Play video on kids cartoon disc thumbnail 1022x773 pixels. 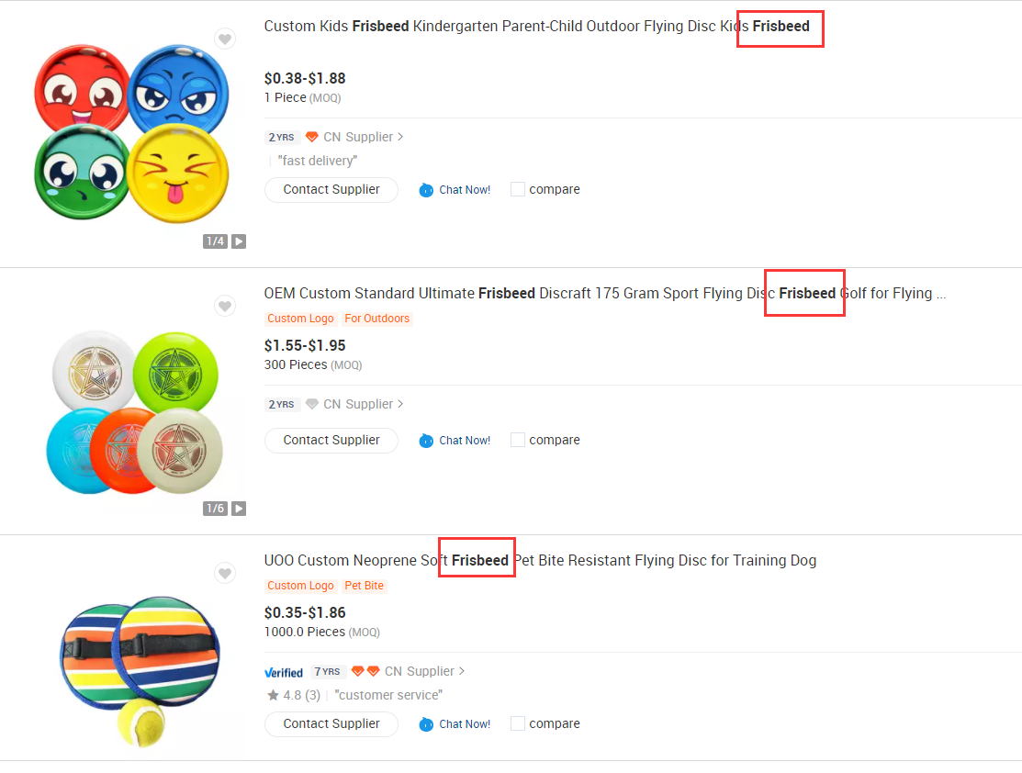239,241
